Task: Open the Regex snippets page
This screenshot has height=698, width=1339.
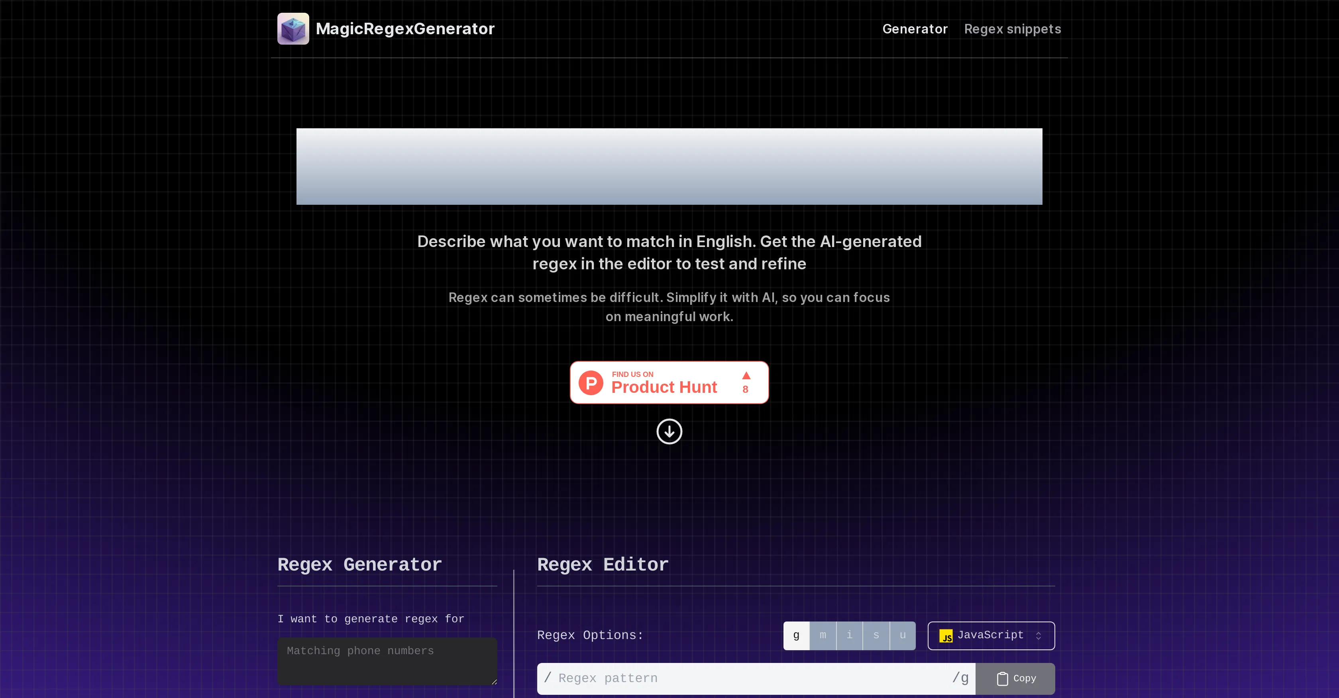Action: point(1013,29)
